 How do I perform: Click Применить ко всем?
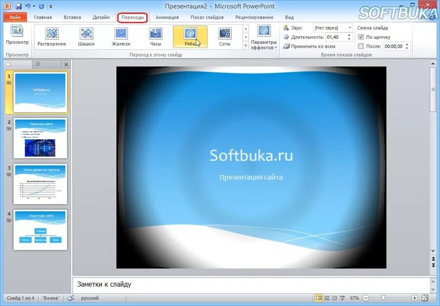tap(309, 46)
